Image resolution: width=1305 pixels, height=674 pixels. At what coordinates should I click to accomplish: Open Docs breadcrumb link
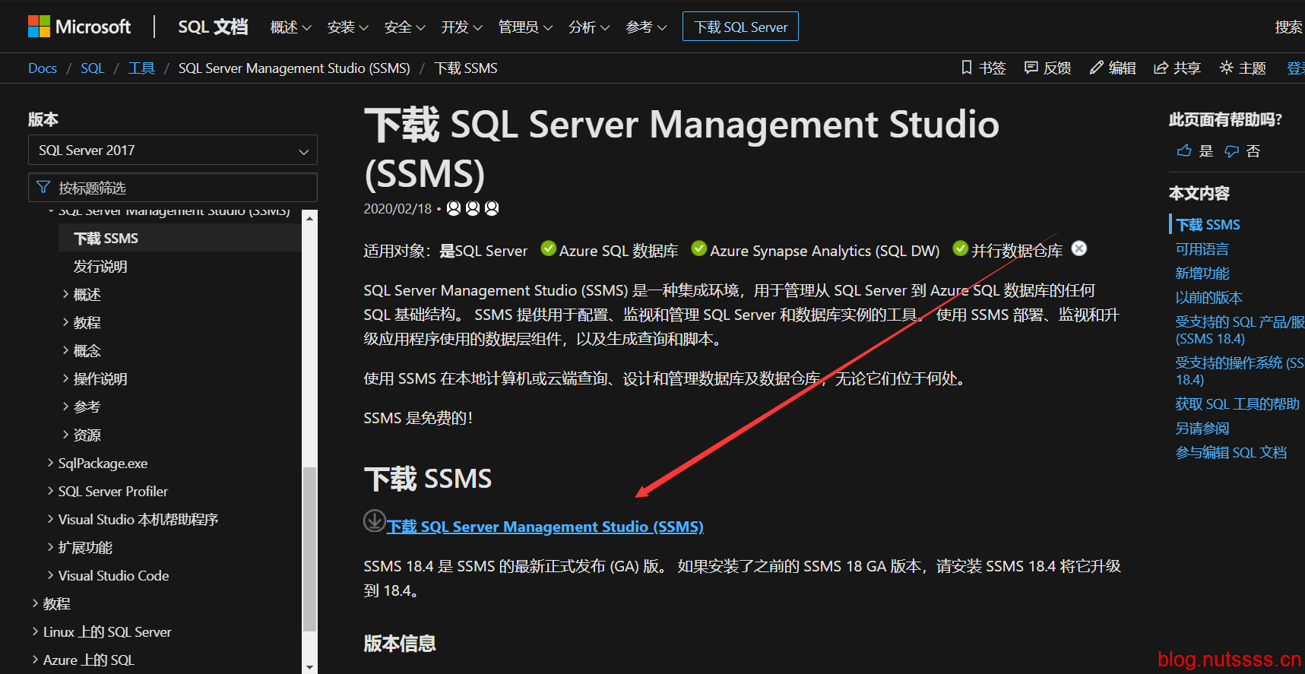pyautogui.click(x=43, y=68)
